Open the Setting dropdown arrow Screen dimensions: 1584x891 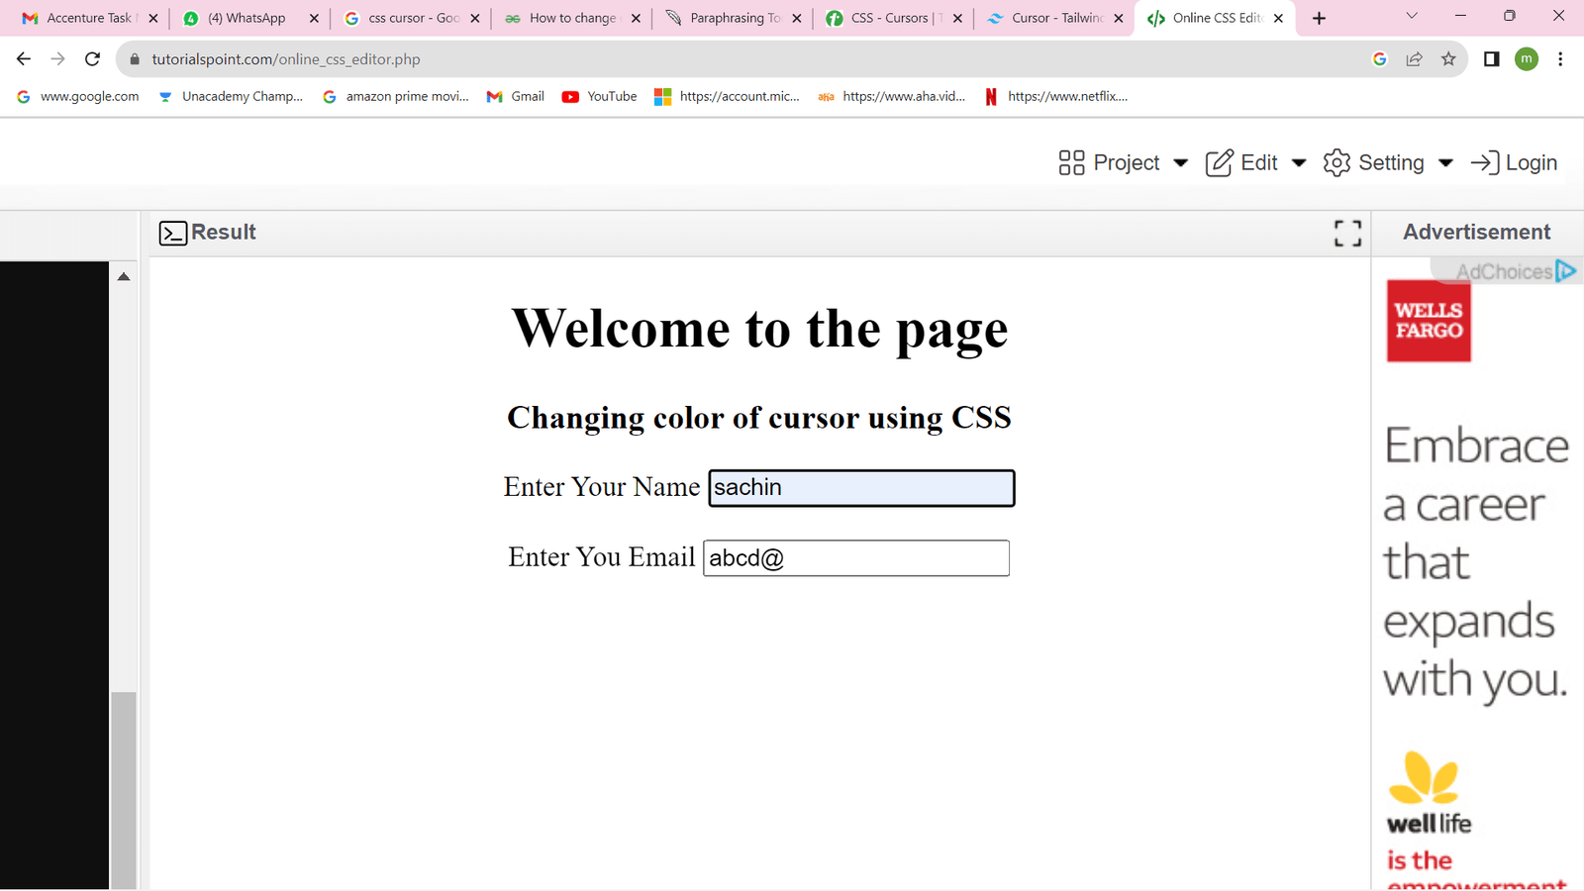pyautogui.click(x=1445, y=163)
